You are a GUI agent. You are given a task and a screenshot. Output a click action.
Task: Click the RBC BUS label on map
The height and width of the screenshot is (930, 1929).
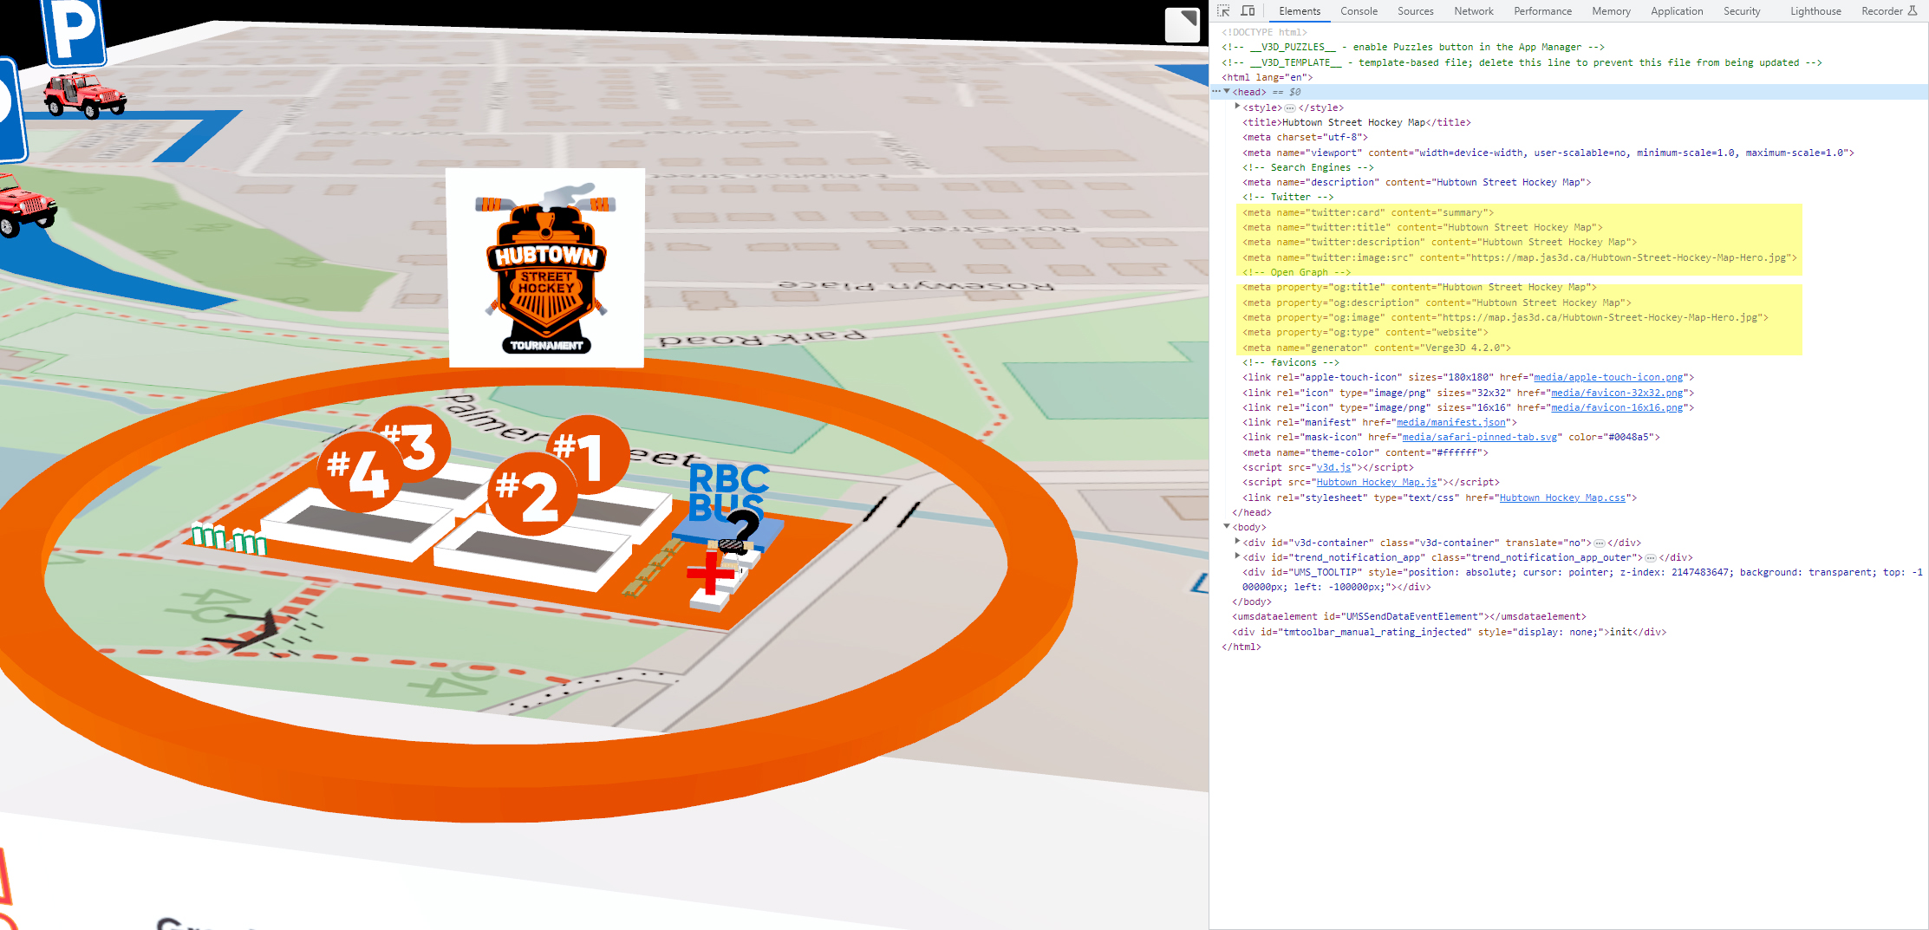point(728,491)
